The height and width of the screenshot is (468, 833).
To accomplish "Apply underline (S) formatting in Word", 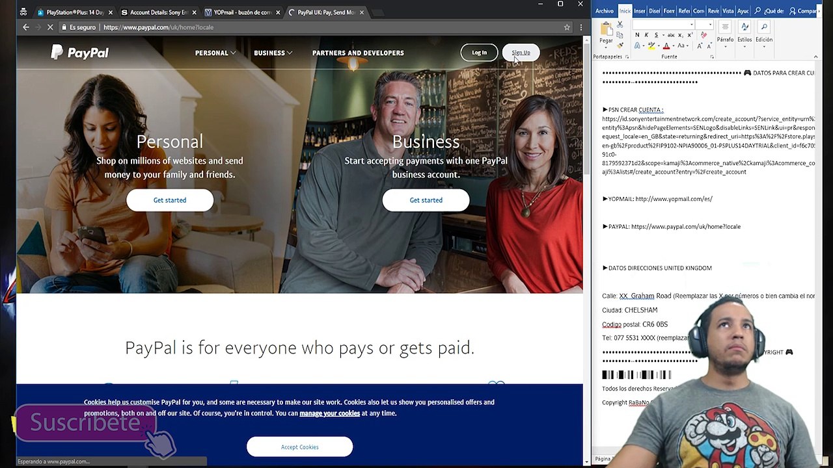I will (x=655, y=35).
